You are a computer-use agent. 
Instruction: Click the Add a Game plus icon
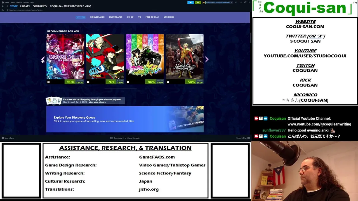pos(3,138)
